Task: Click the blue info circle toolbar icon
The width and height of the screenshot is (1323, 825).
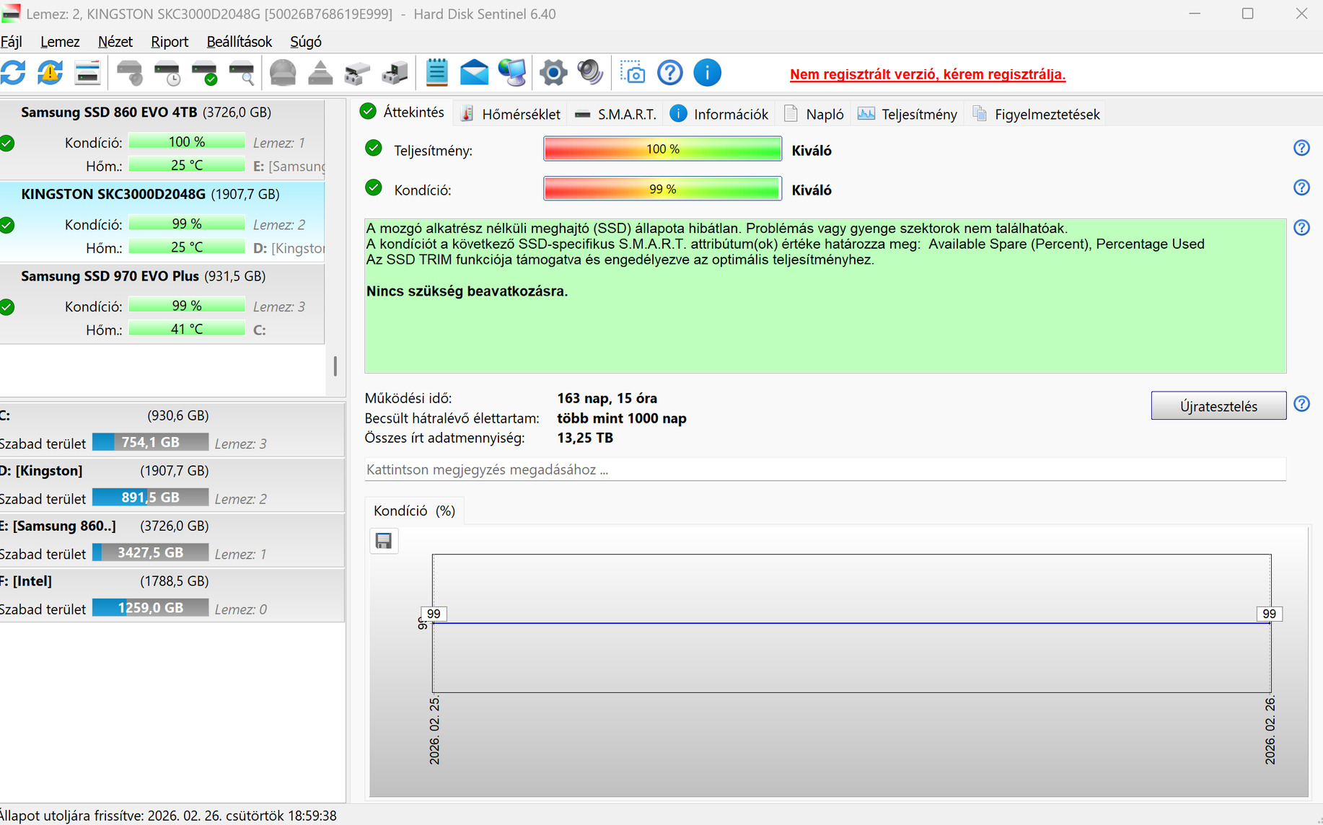Action: click(708, 73)
